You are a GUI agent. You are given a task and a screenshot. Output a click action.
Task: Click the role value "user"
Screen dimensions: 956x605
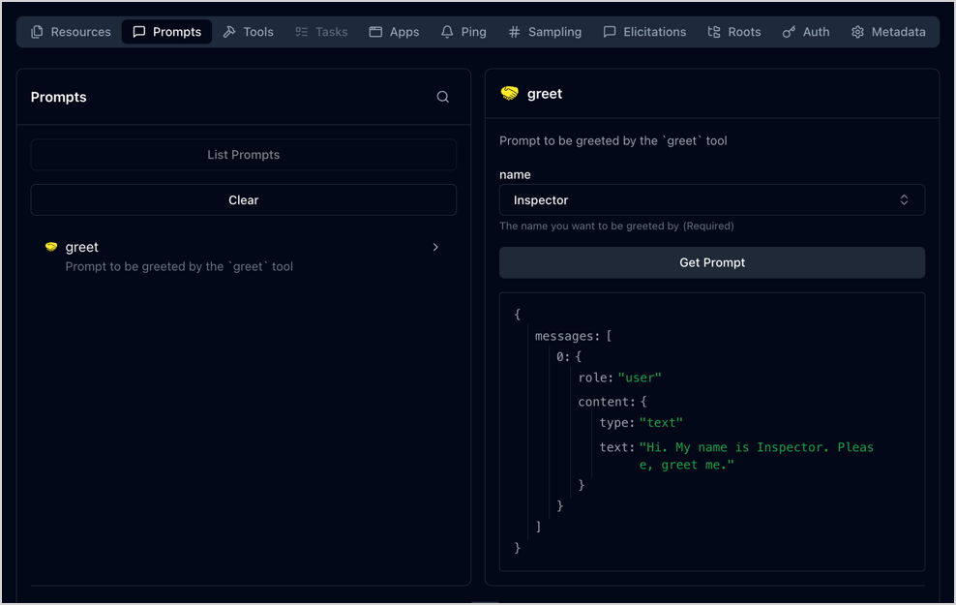click(x=640, y=378)
